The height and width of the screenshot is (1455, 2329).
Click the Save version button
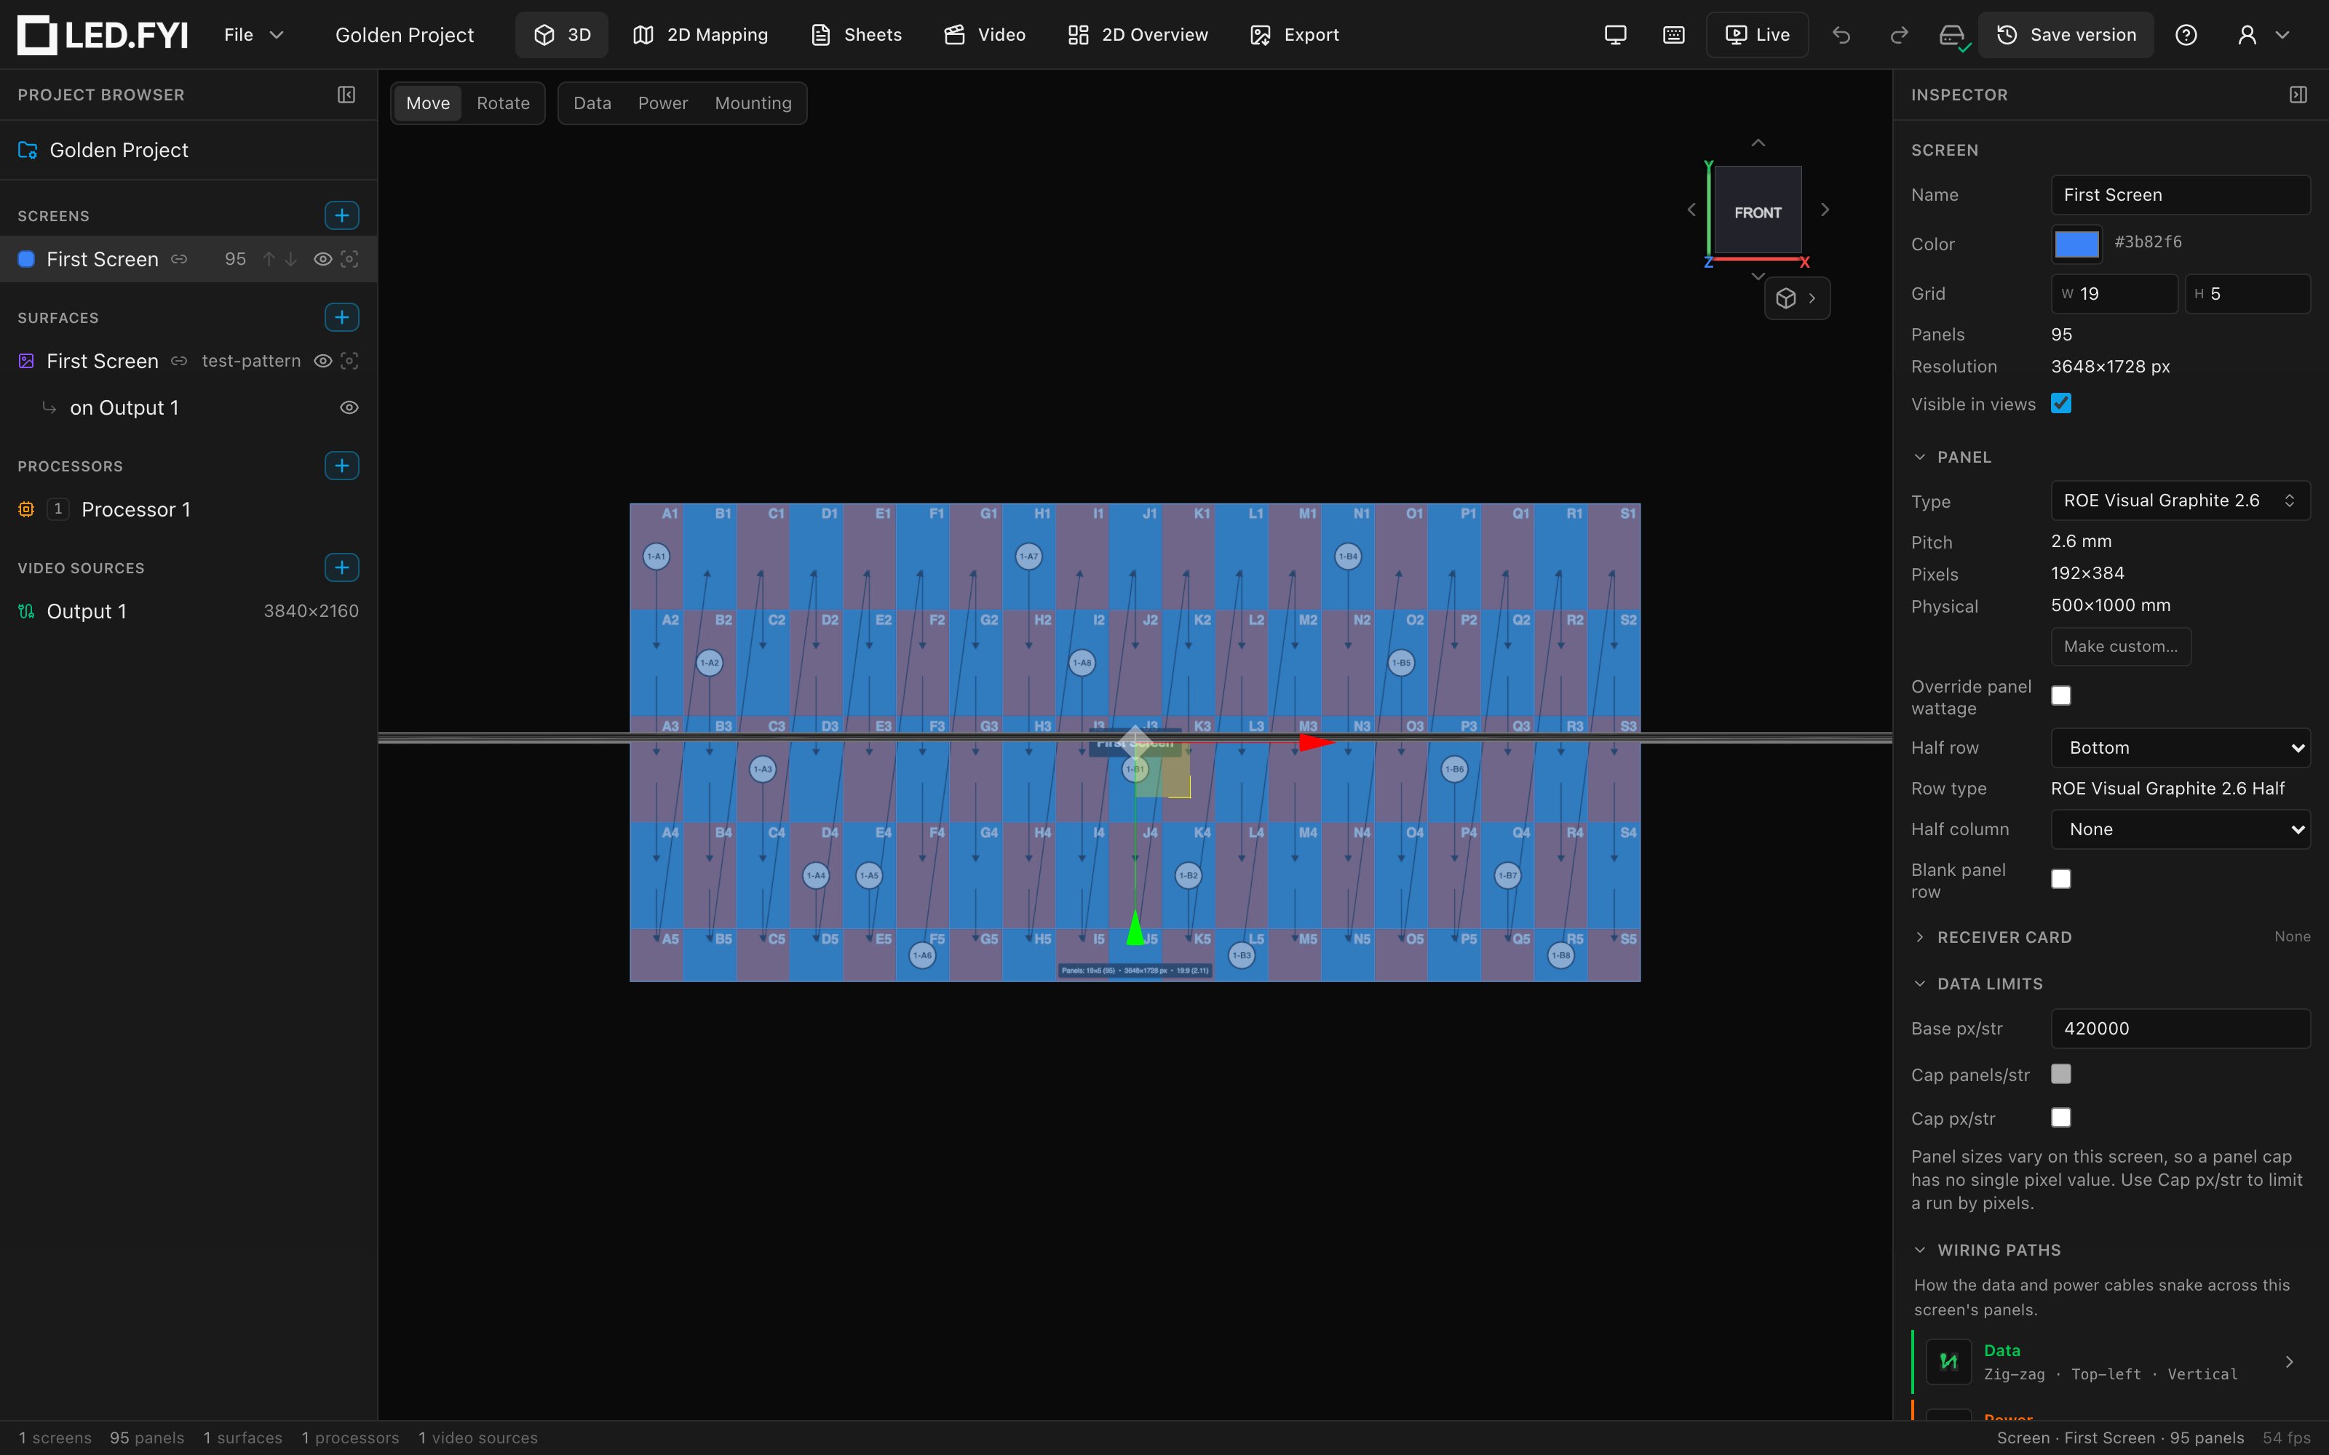click(2066, 35)
